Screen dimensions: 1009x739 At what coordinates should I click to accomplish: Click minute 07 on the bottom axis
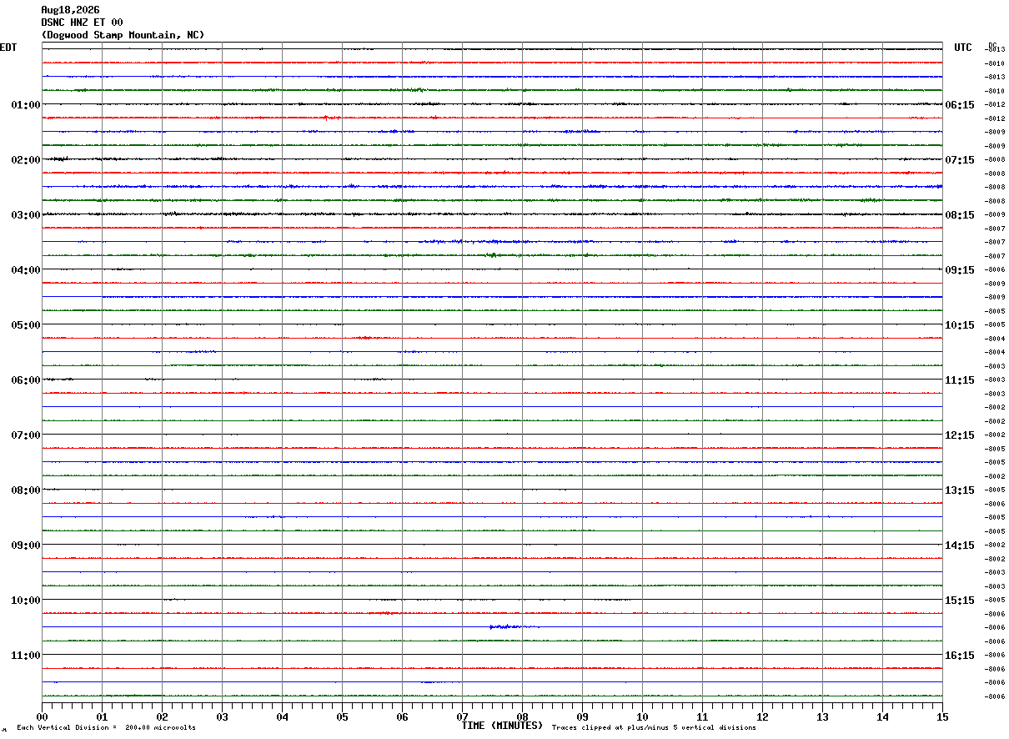coord(462,716)
